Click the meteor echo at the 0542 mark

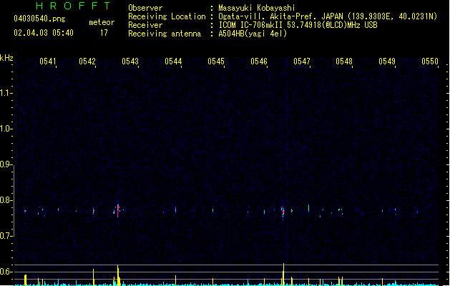94,211
